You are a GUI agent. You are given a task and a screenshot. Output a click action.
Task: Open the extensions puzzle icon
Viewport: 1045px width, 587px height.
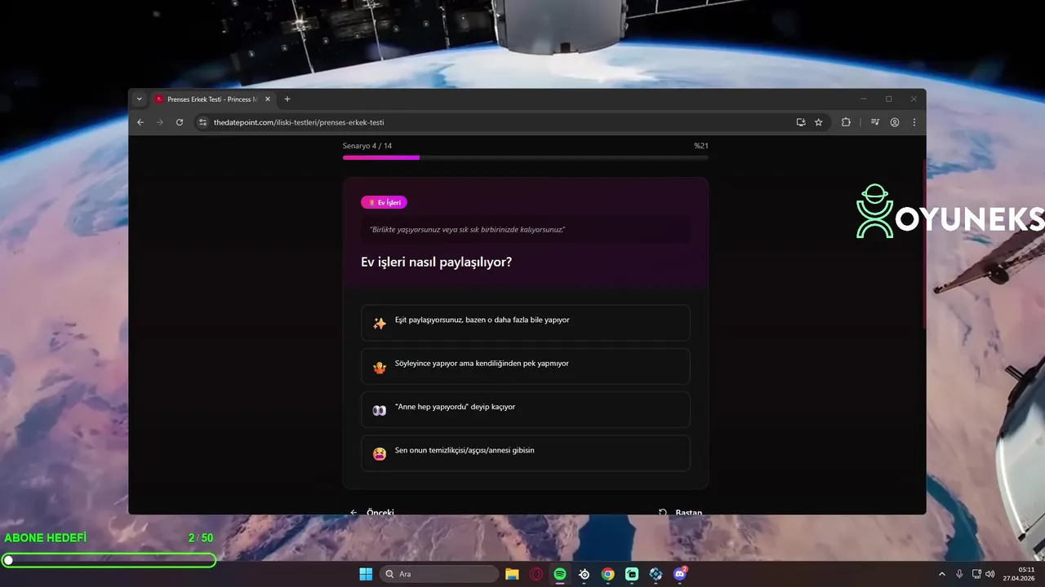click(846, 122)
